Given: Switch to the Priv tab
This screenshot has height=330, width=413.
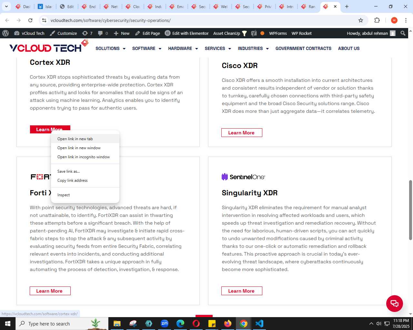Looking at the screenshot, I should coord(264,6).
